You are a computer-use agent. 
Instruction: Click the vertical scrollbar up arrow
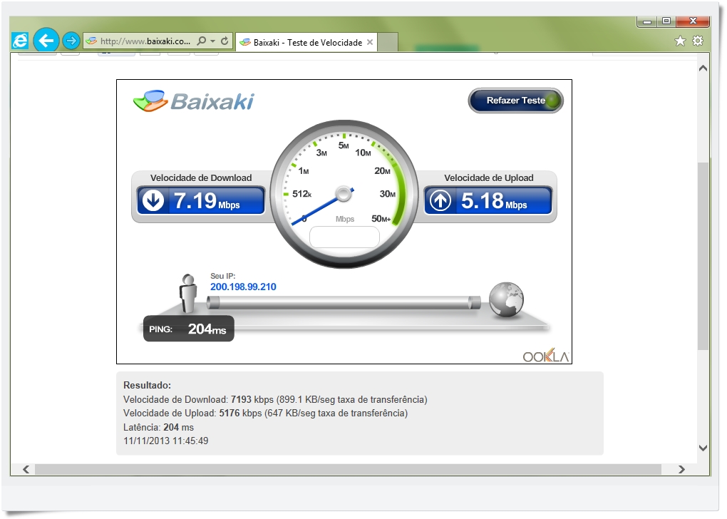point(703,68)
